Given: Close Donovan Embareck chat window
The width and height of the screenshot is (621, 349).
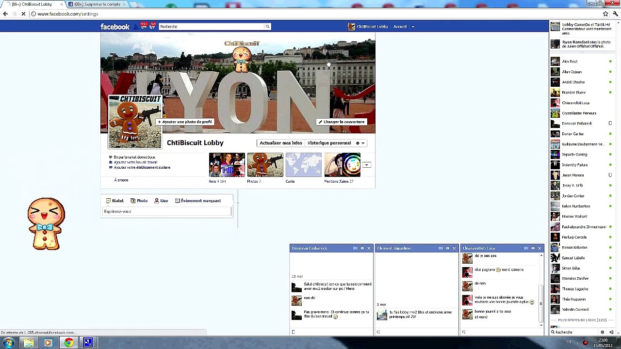Looking at the screenshot, I should [369, 248].
